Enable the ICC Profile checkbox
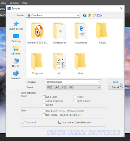130x141 pixels. click(44, 115)
